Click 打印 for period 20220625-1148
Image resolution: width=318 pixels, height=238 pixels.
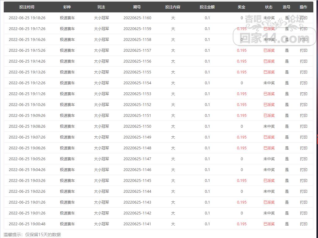[303, 148]
